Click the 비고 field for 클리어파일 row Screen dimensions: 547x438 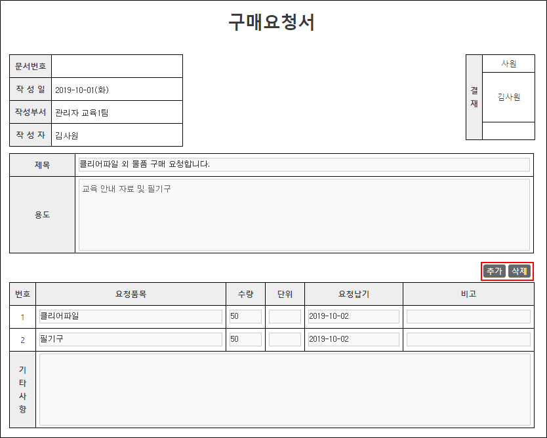pos(468,317)
